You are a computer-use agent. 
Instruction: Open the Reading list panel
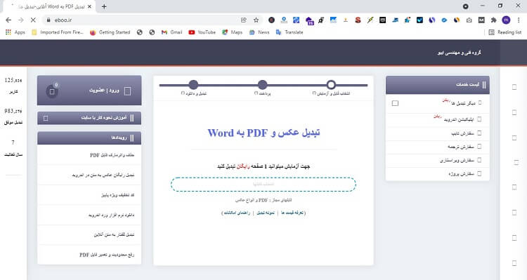tap(505, 32)
